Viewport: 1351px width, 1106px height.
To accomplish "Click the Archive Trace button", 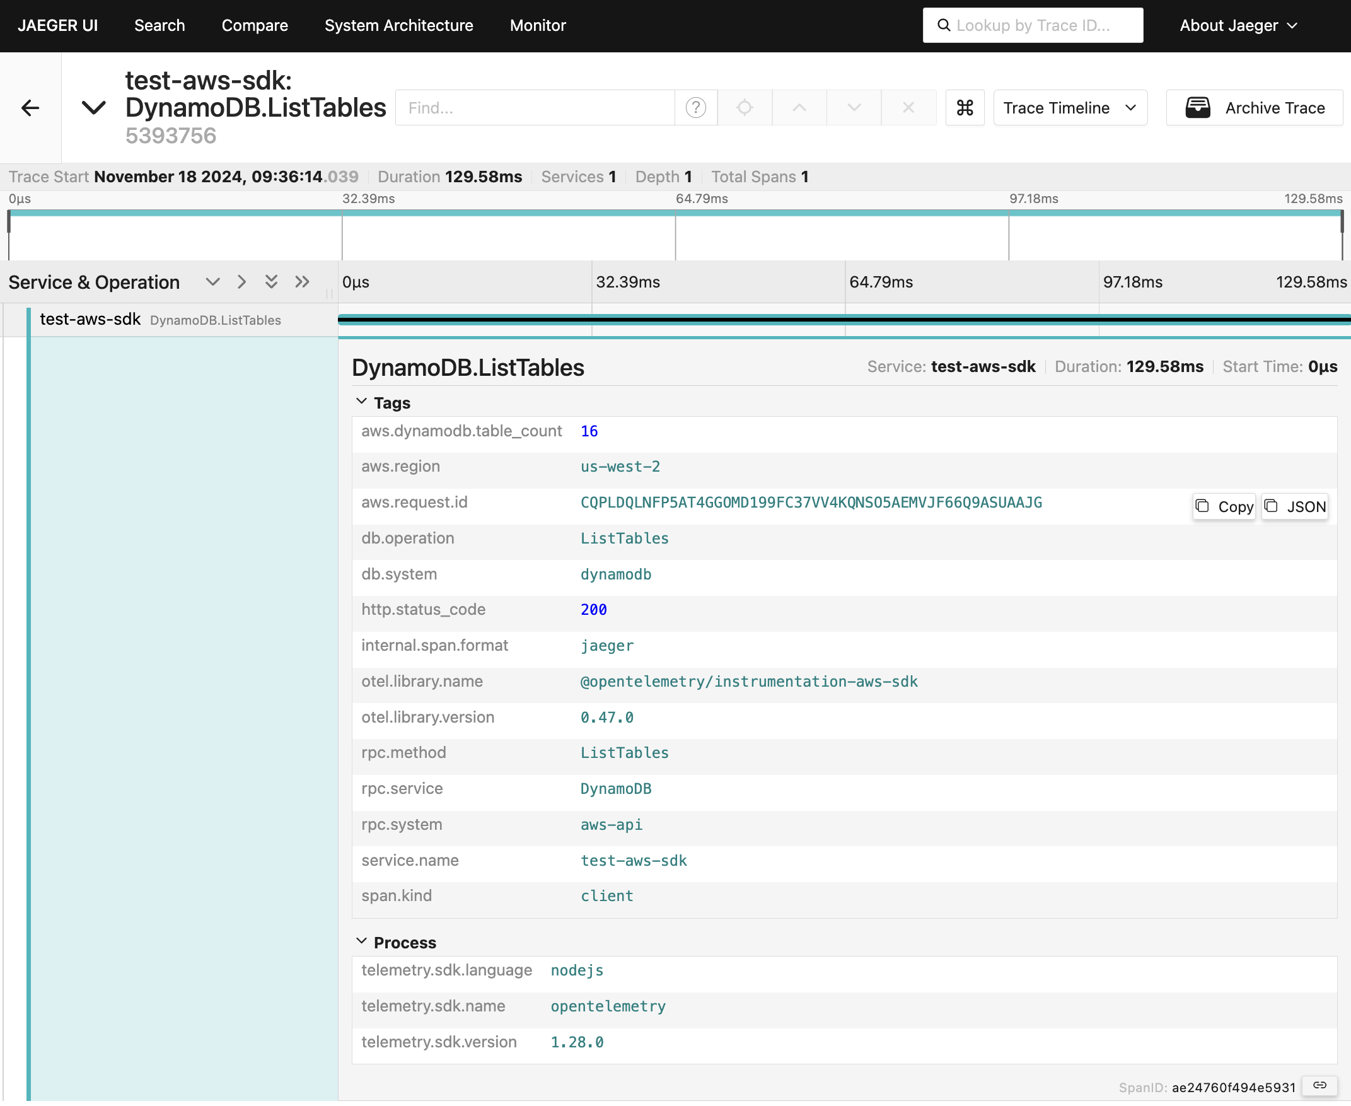I will pos(1253,108).
